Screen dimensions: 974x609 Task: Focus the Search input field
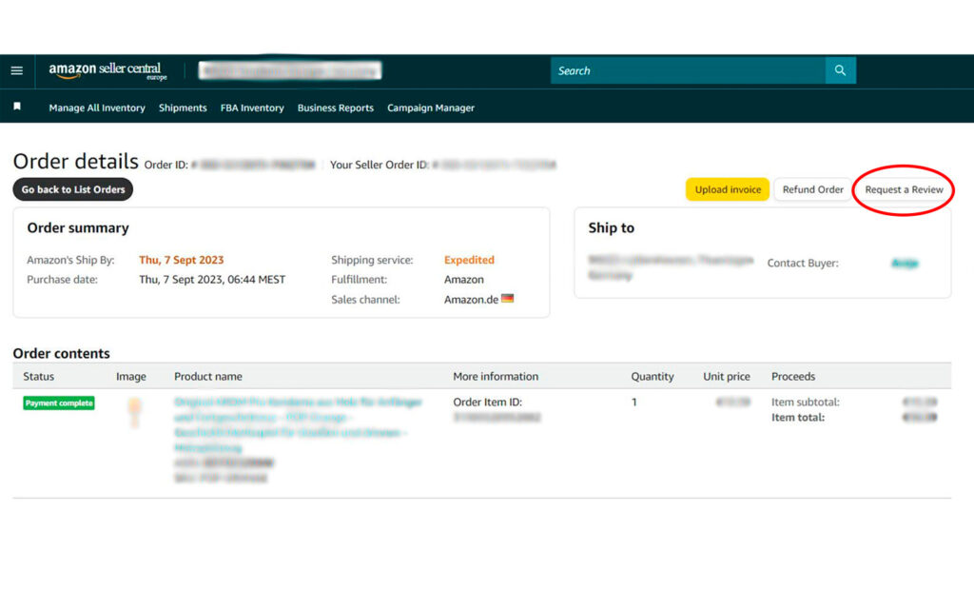click(x=688, y=70)
